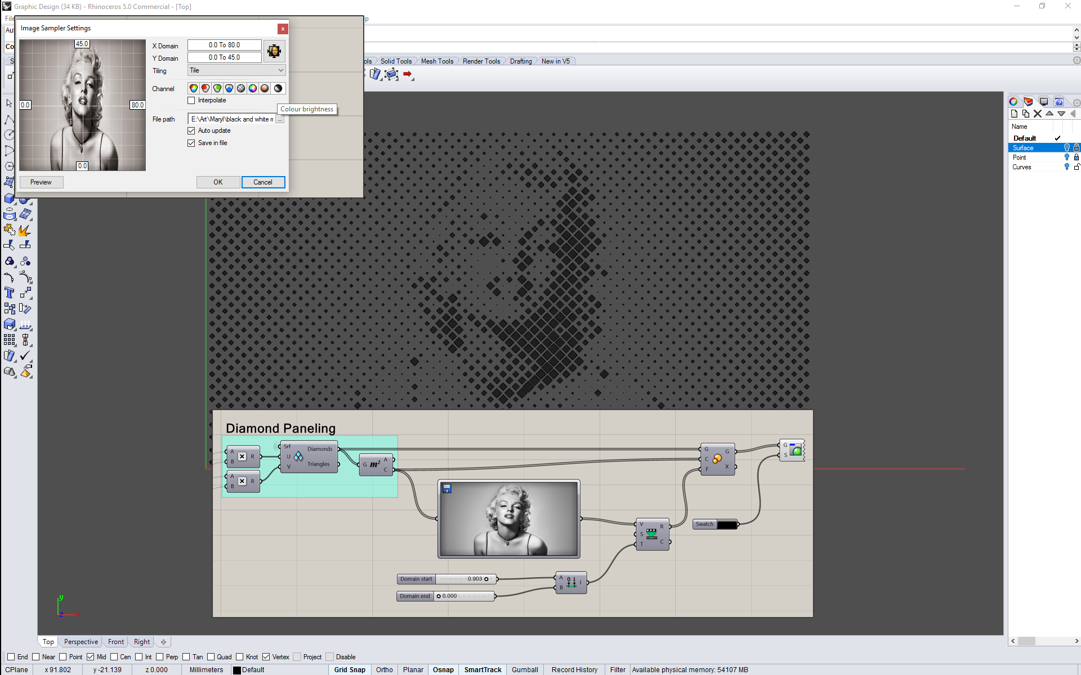Unlock the Curves layer lock icon
1081x675 pixels.
point(1076,167)
